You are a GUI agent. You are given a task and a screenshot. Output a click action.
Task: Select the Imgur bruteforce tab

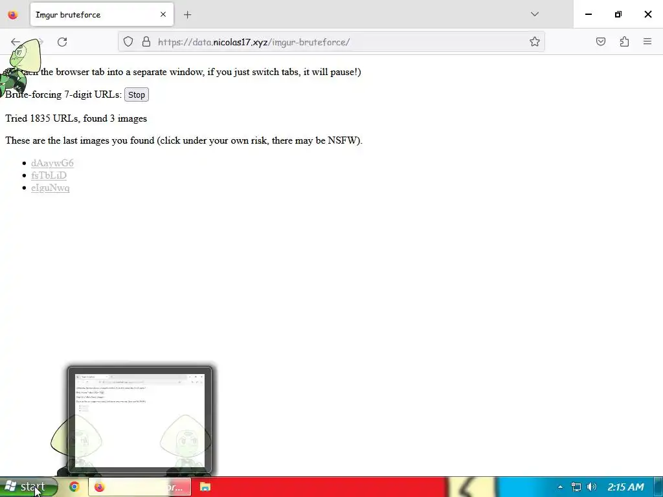102,14
